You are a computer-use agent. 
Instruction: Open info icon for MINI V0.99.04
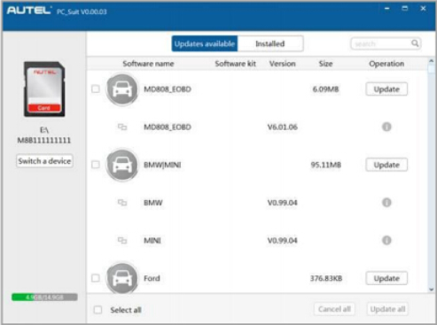click(x=386, y=240)
